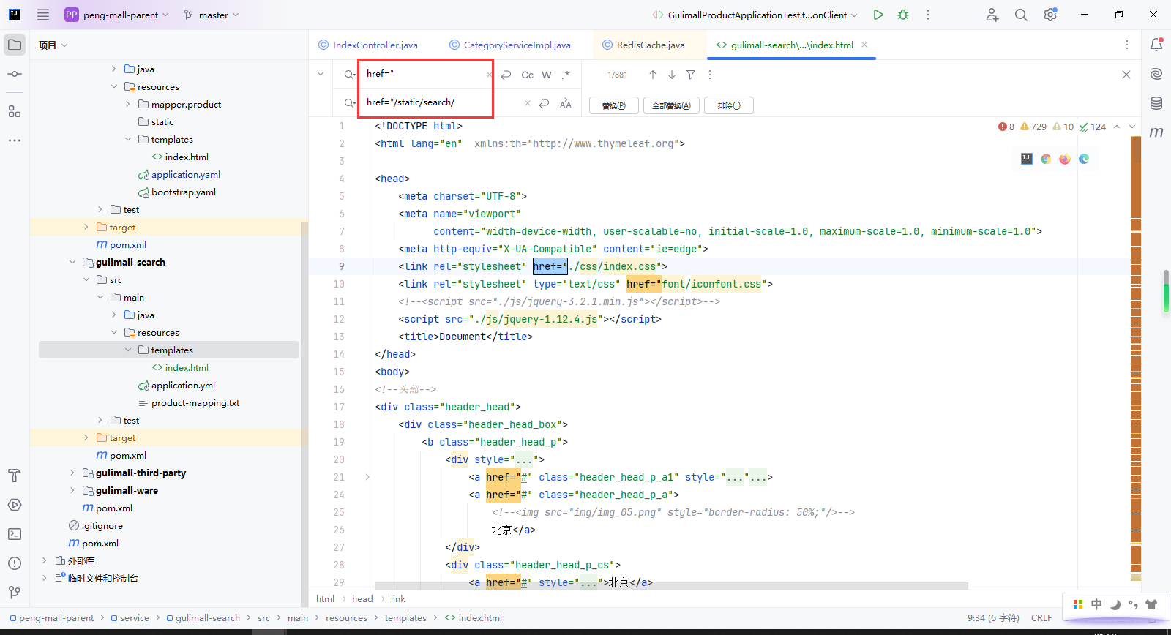Expand mapper.product folder
The image size is (1171, 635).
point(127,105)
